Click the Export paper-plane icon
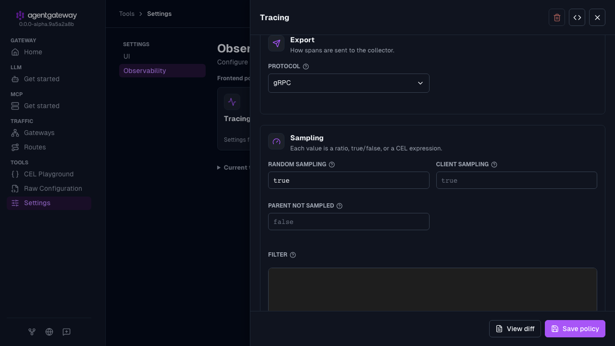This screenshot has height=346, width=615. click(276, 43)
